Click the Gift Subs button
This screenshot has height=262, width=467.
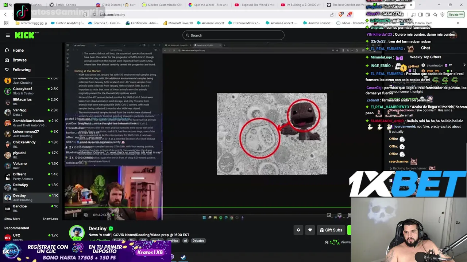pyautogui.click(x=331, y=230)
